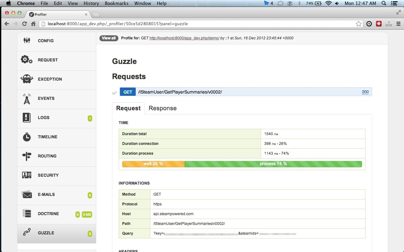Click the 1540 ms duration total value
The width and height of the screenshot is (404, 252).
click(271, 134)
